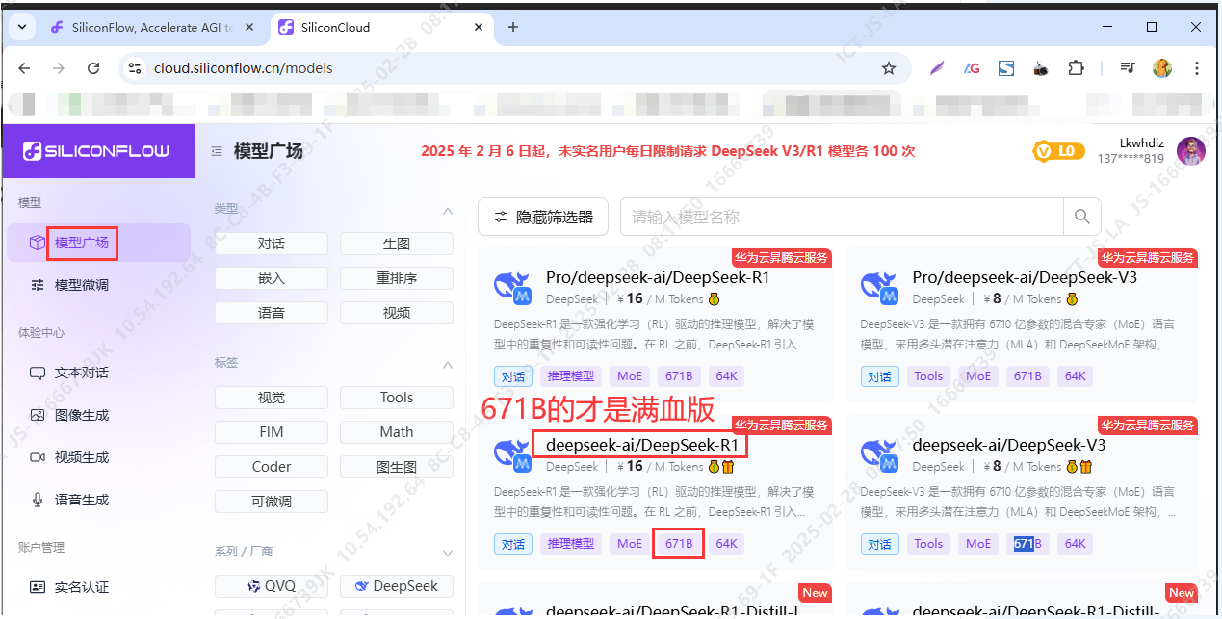Image resolution: width=1222 pixels, height=619 pixels.
Task: Toggle the DeepSeek vendor filter
Action: [x=397, y=586]
